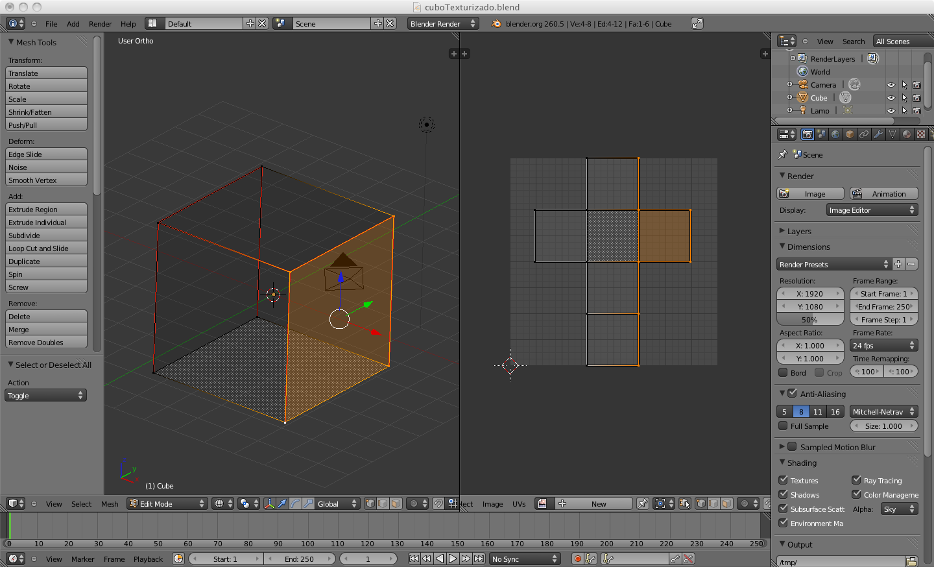This screenshot has height=567, width=934.
Task: Click the Material properties sphere icon
Action: pyautogui.click(x=907, y=134)
